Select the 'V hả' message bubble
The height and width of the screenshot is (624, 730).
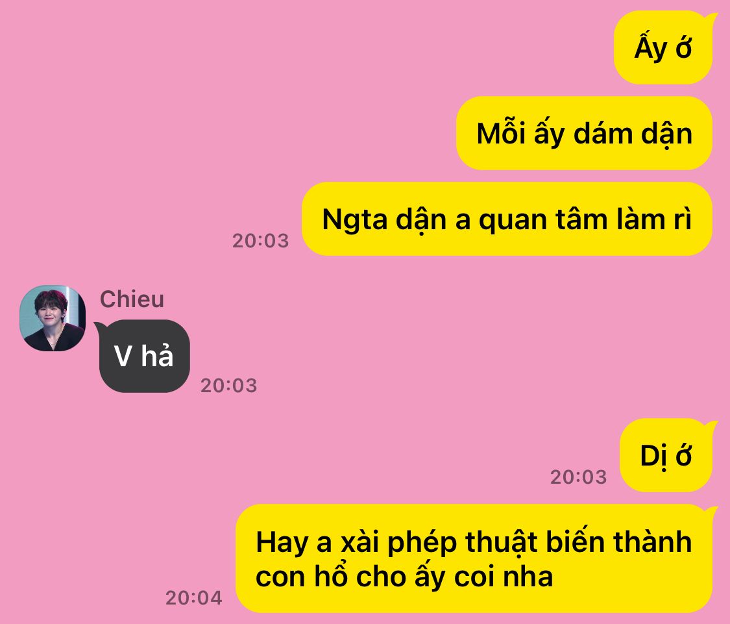[144, 356]
